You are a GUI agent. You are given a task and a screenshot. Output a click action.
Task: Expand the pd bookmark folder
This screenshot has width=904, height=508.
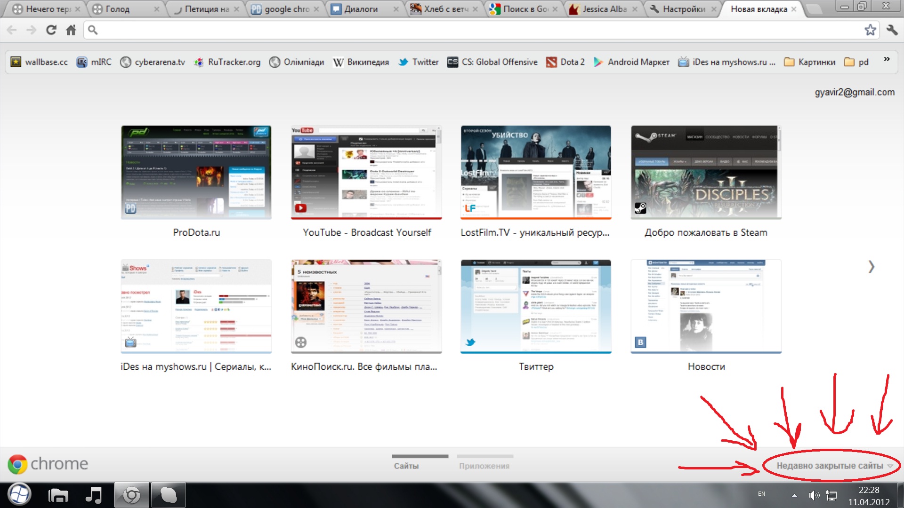pyautogui.click(x=856, y=62)
